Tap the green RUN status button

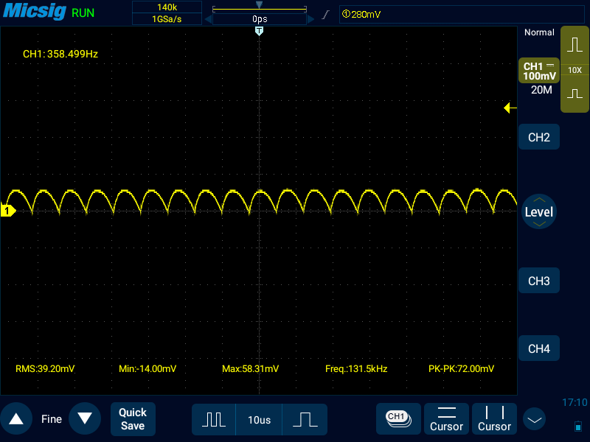[x=83, y=13]
